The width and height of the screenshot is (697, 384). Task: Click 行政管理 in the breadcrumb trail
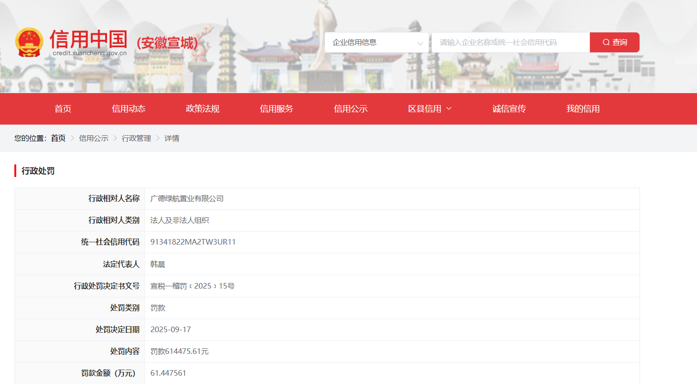pos(137,138)
